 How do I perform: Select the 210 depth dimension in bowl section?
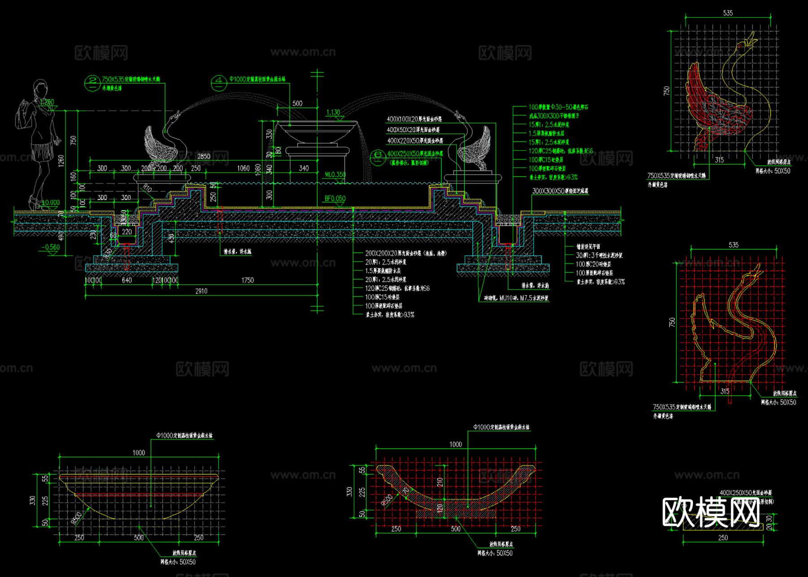(440, 482)
